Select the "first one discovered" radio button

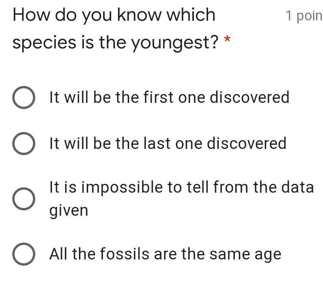point(24,97)
